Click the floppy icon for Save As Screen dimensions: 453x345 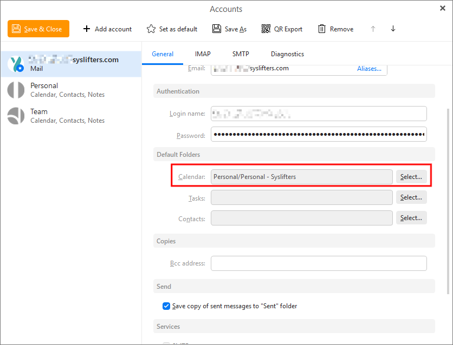(217, 29)
